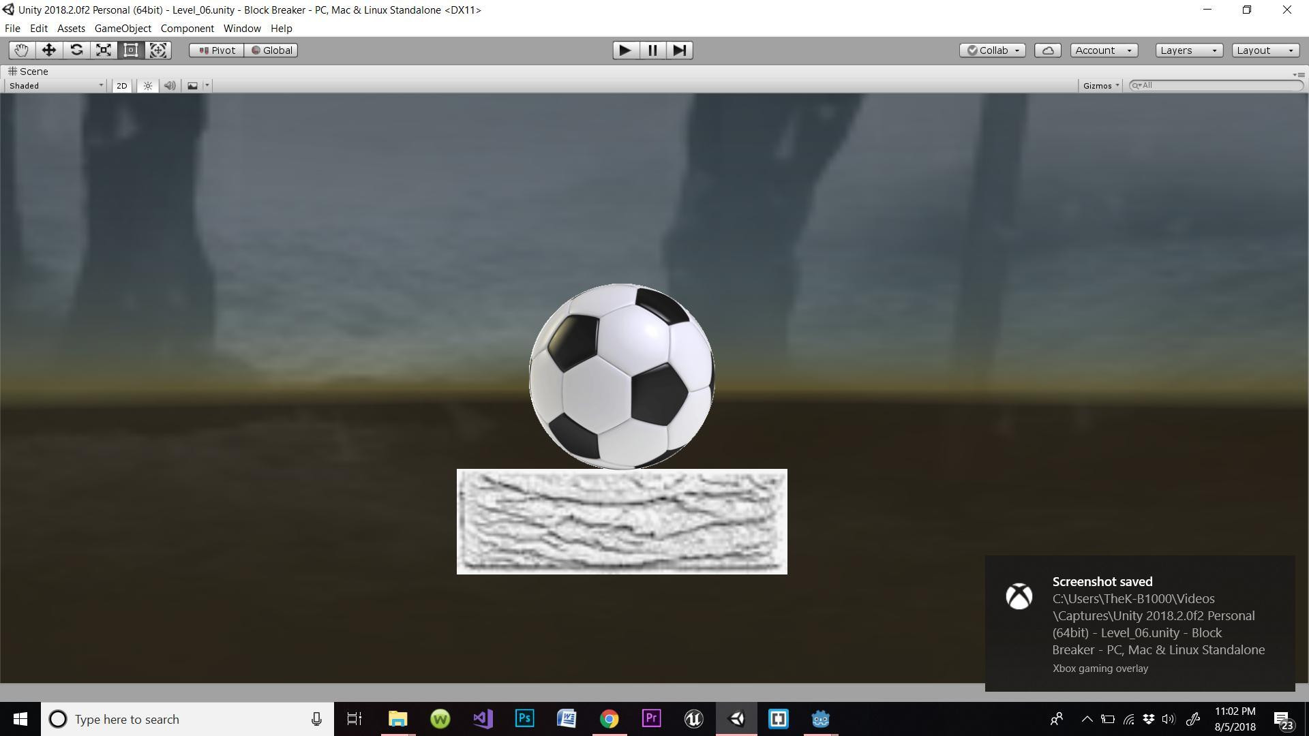Open Photoshop from the taskbar
The height and width of the screenshot is (736, 1309).
[x=524, y=719]
